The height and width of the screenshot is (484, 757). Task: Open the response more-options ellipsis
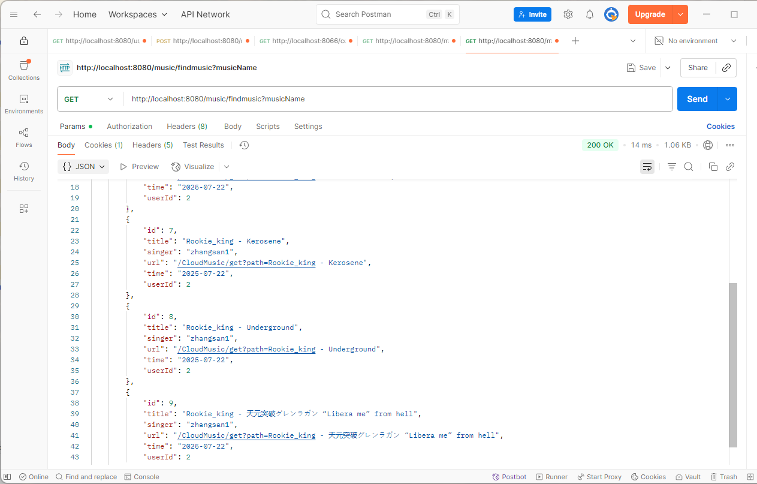click(x=730, y=145)
